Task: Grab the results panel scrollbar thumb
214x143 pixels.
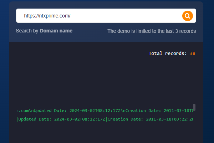Action: (194, 107)
